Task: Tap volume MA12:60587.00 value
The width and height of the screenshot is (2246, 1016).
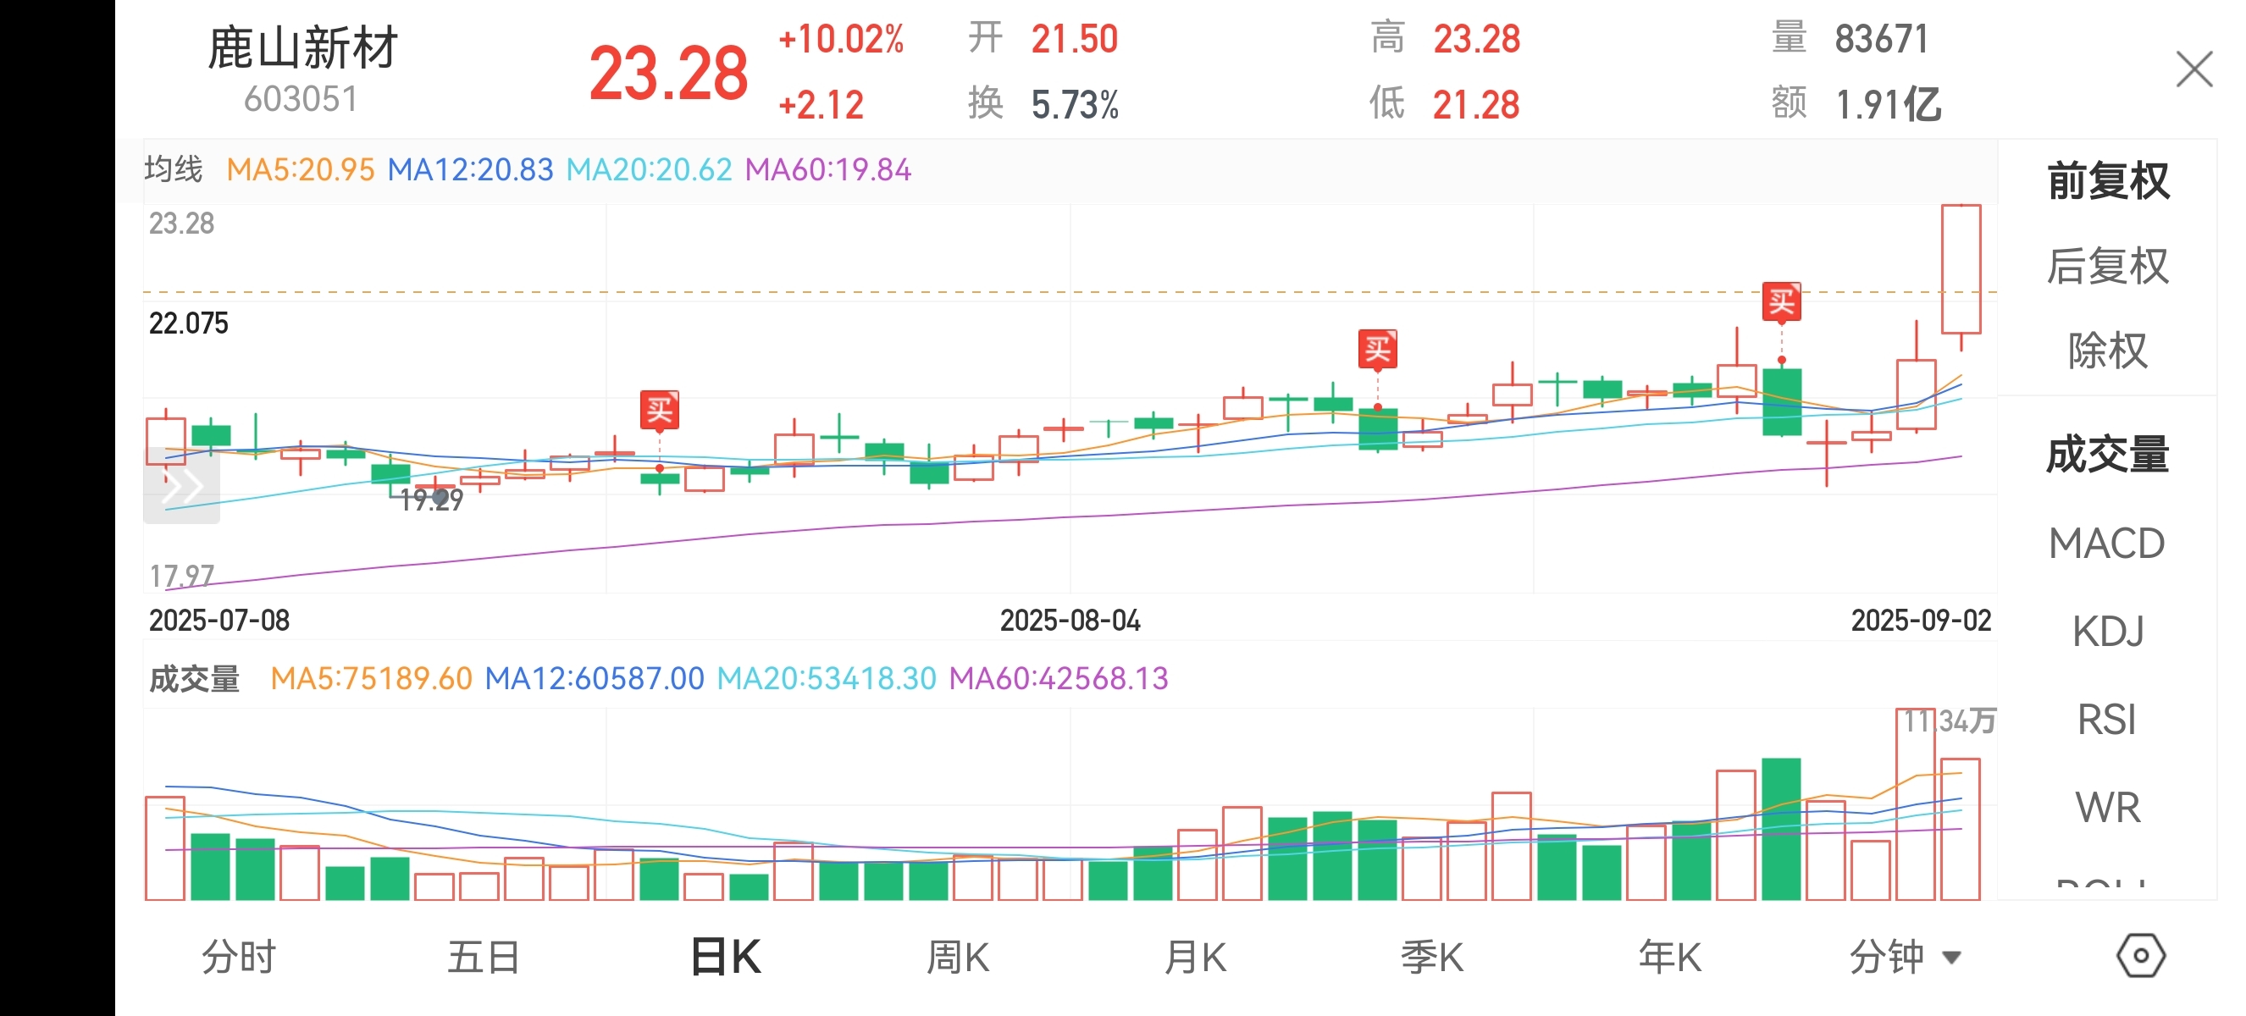Action: 595,679
